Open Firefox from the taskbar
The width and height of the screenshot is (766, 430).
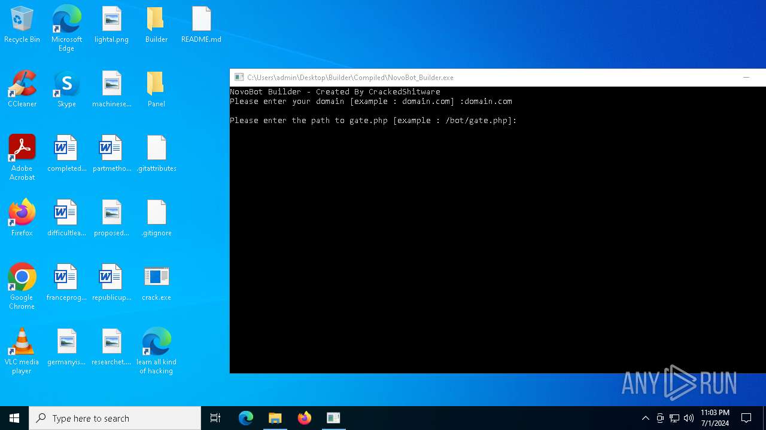pos(305,418)
